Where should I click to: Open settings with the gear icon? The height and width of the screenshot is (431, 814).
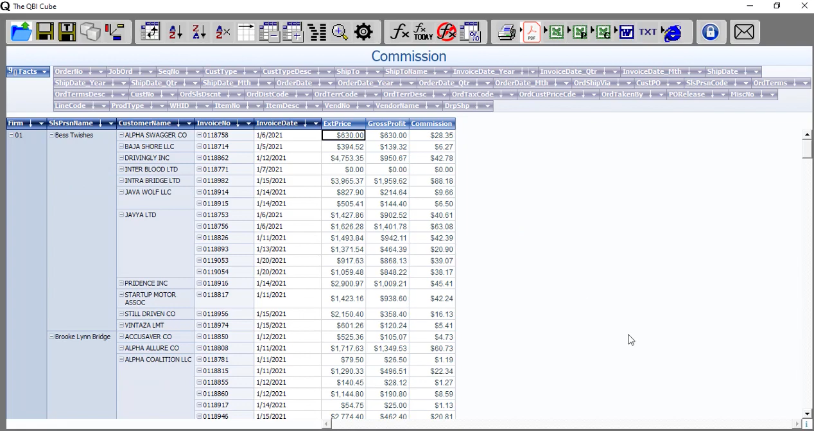[363, 31]
